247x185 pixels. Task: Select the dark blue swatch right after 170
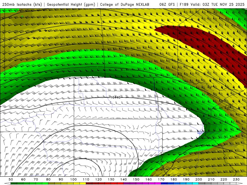(164, 183)
